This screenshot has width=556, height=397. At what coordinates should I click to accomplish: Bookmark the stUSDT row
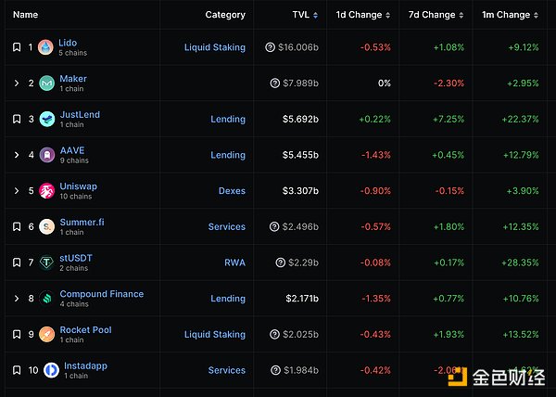click(x=17, y=263)
